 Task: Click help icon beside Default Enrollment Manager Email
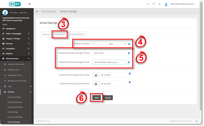click(129, 62)
